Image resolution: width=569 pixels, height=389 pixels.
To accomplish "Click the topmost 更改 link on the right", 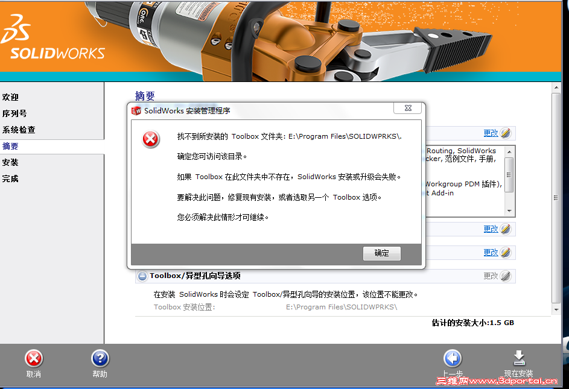I will [491, 133].
